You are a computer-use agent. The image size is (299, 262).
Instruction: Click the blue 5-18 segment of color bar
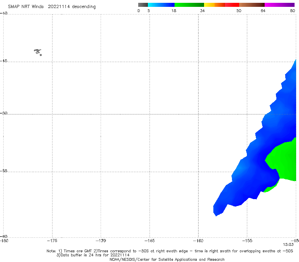point(161,5)
